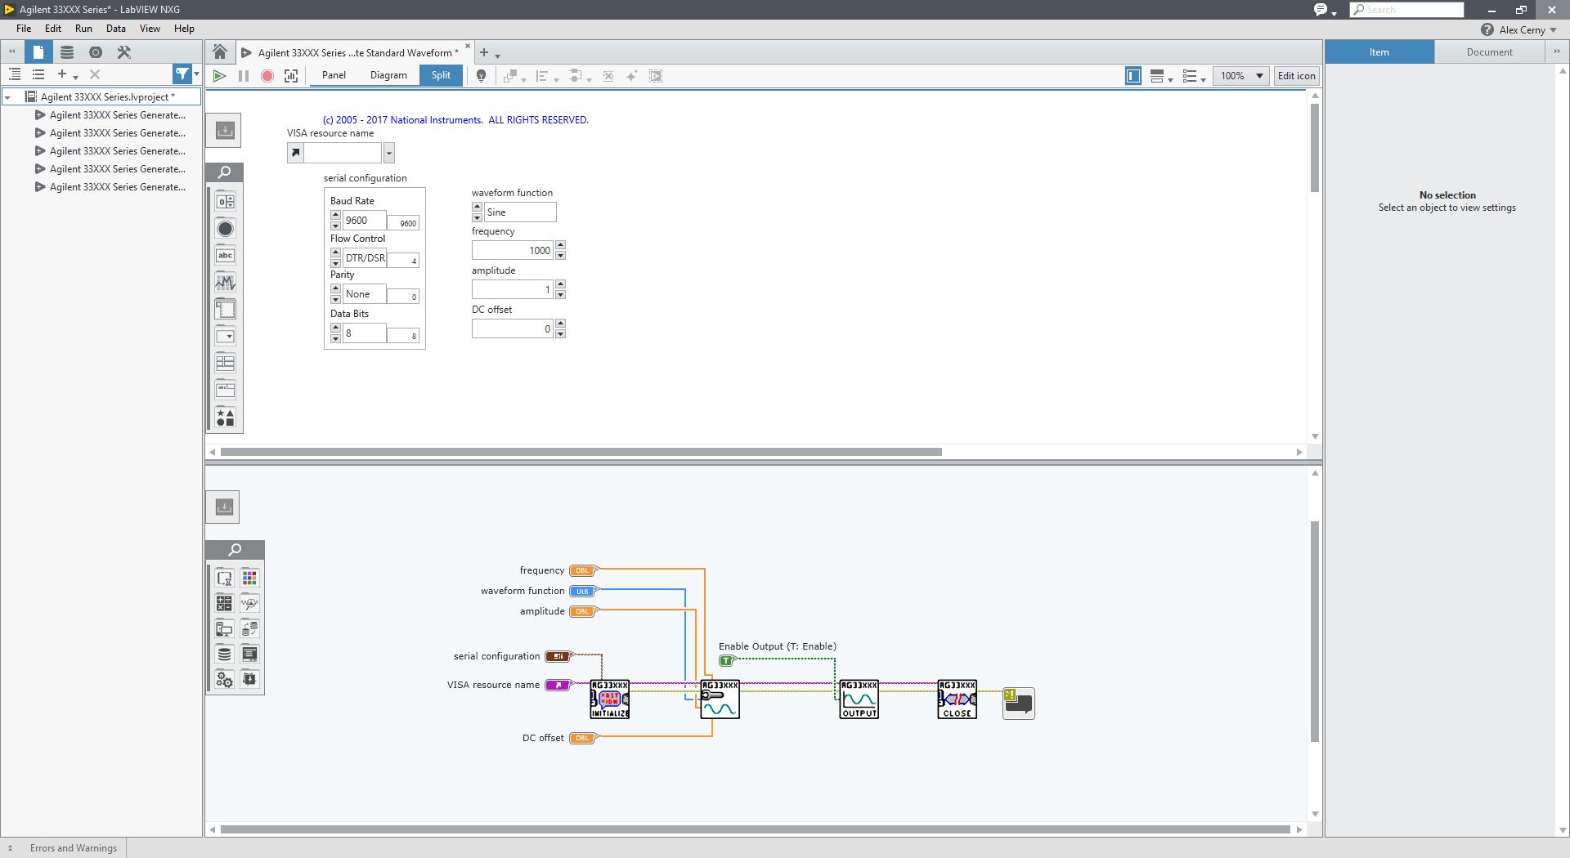Viewport: 1570px width, 858px height.
Task: Switch to Diagram view
Action: (x=388, y=75)
